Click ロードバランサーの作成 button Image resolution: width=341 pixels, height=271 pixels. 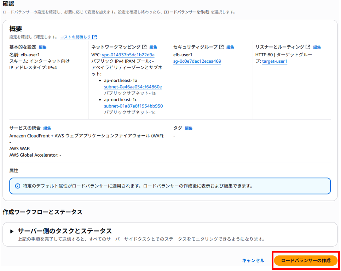point(306,260)
